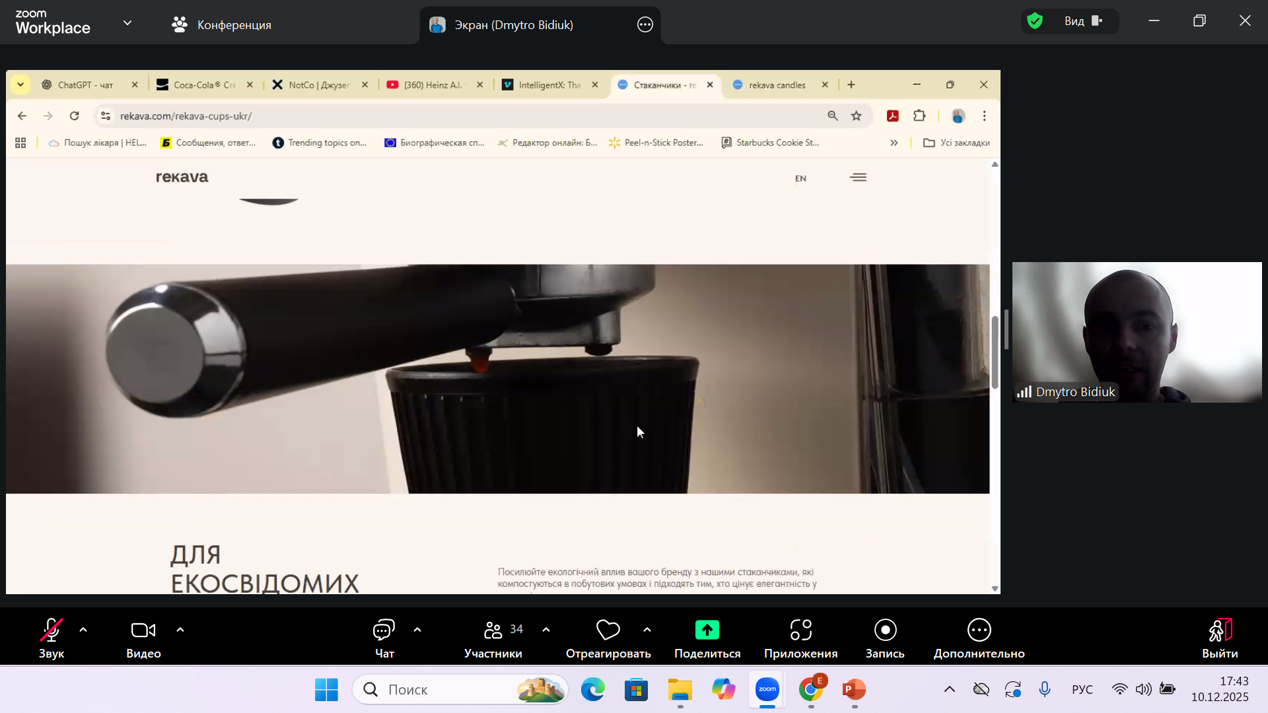
Task: Click Dmytro Bidiuk's video thumbnail
Action: (1136, 332)
